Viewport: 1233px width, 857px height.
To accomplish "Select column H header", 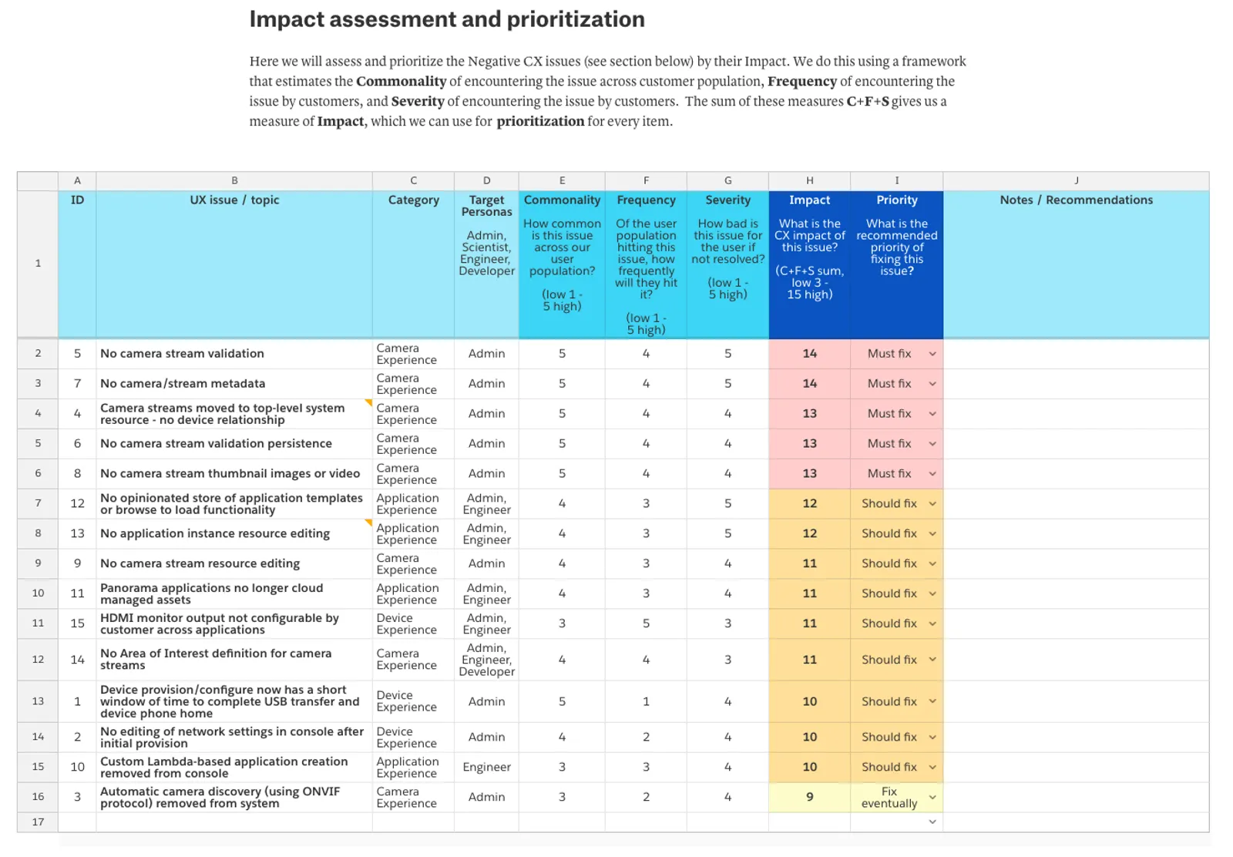I will (x=809, y=181).
